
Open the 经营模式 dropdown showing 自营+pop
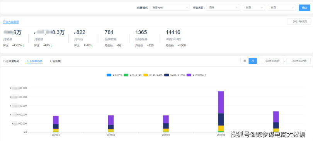pos(170,8)
